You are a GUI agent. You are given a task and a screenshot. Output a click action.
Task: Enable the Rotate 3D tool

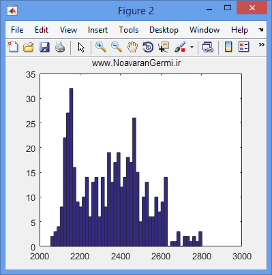148,47
